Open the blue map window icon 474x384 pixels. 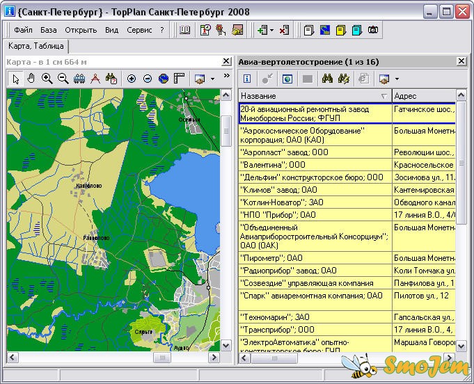[x=325, y=30]
